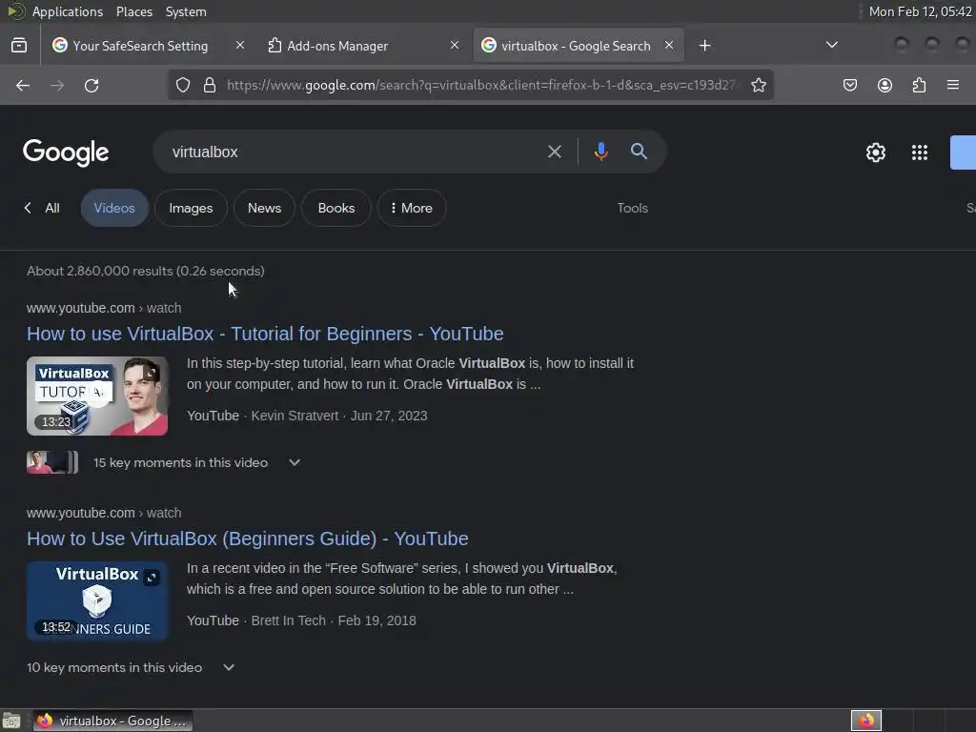This screenshot has width=976, height=732.
Task: Go to the Google logo homepage
Action: pyautogui.click(x=66, y=152)
